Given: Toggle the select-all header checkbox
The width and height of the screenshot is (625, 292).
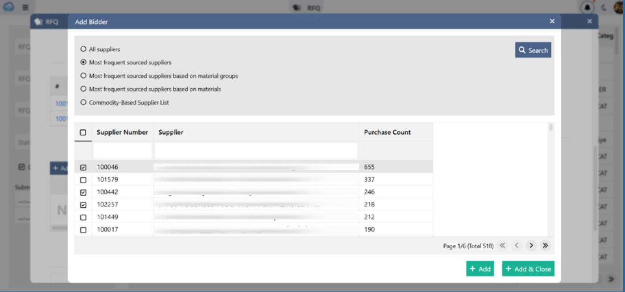Looking at the screenshot, I should click(83, 132).
